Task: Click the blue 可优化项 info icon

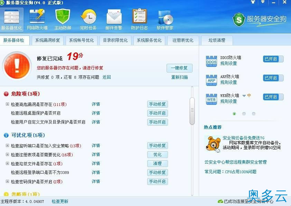Action: [6, 135]
